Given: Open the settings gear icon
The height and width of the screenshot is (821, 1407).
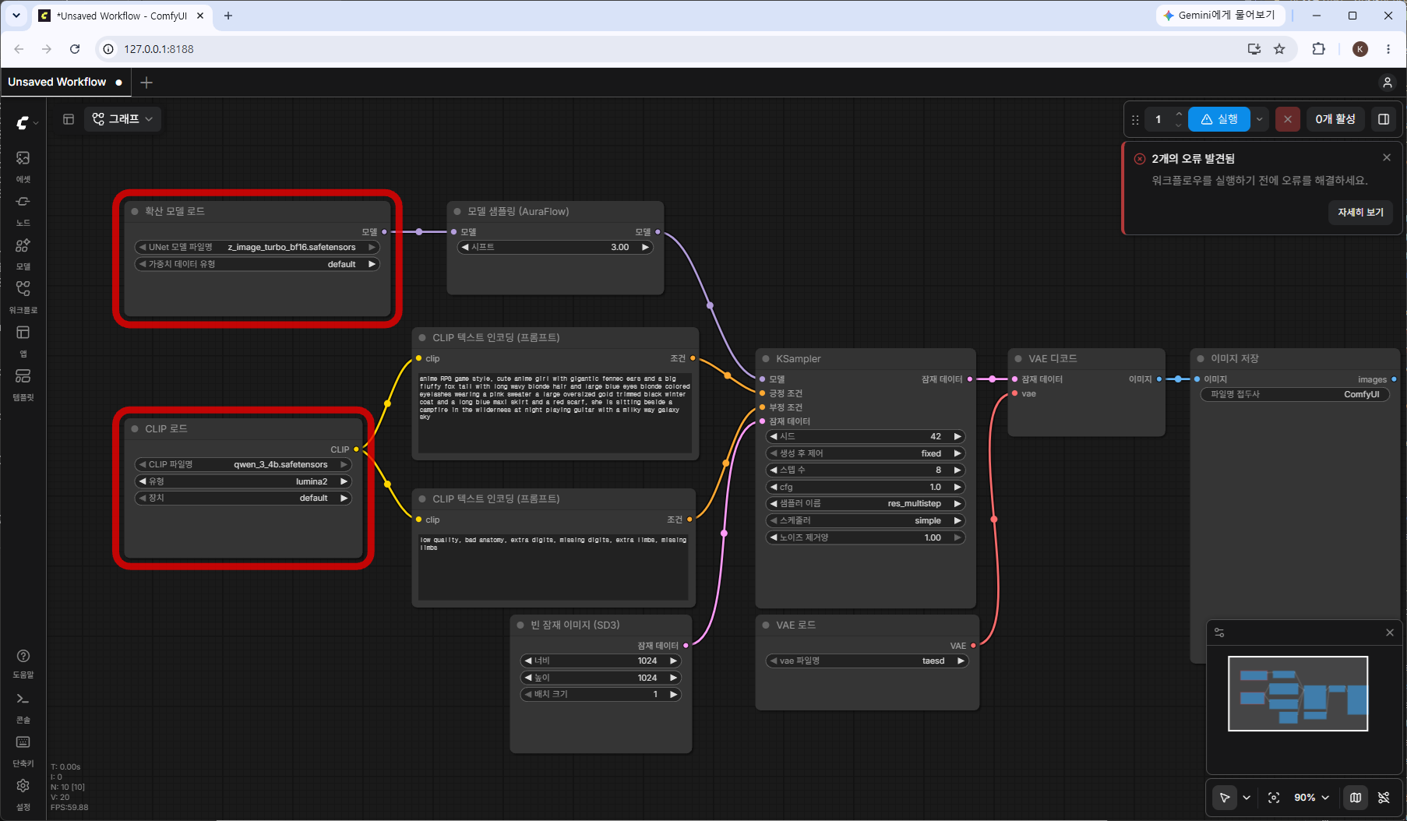Looking at the screenshot, I should pos(23,793).
